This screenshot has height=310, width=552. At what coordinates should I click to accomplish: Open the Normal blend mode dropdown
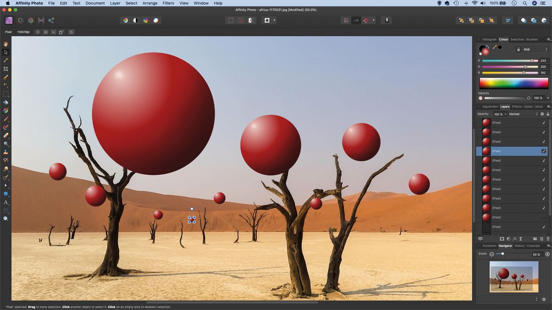click(524, 114)
